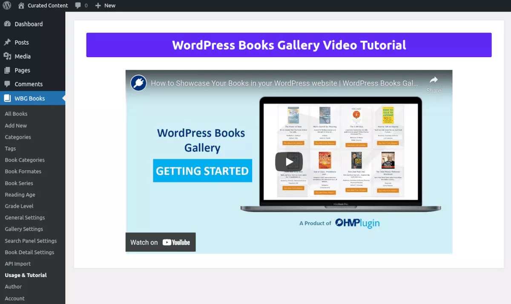This screenshot has width=511, height=304.
Task: Open API Import submenu
Action: pyautogui.click(x=18, y=264)
